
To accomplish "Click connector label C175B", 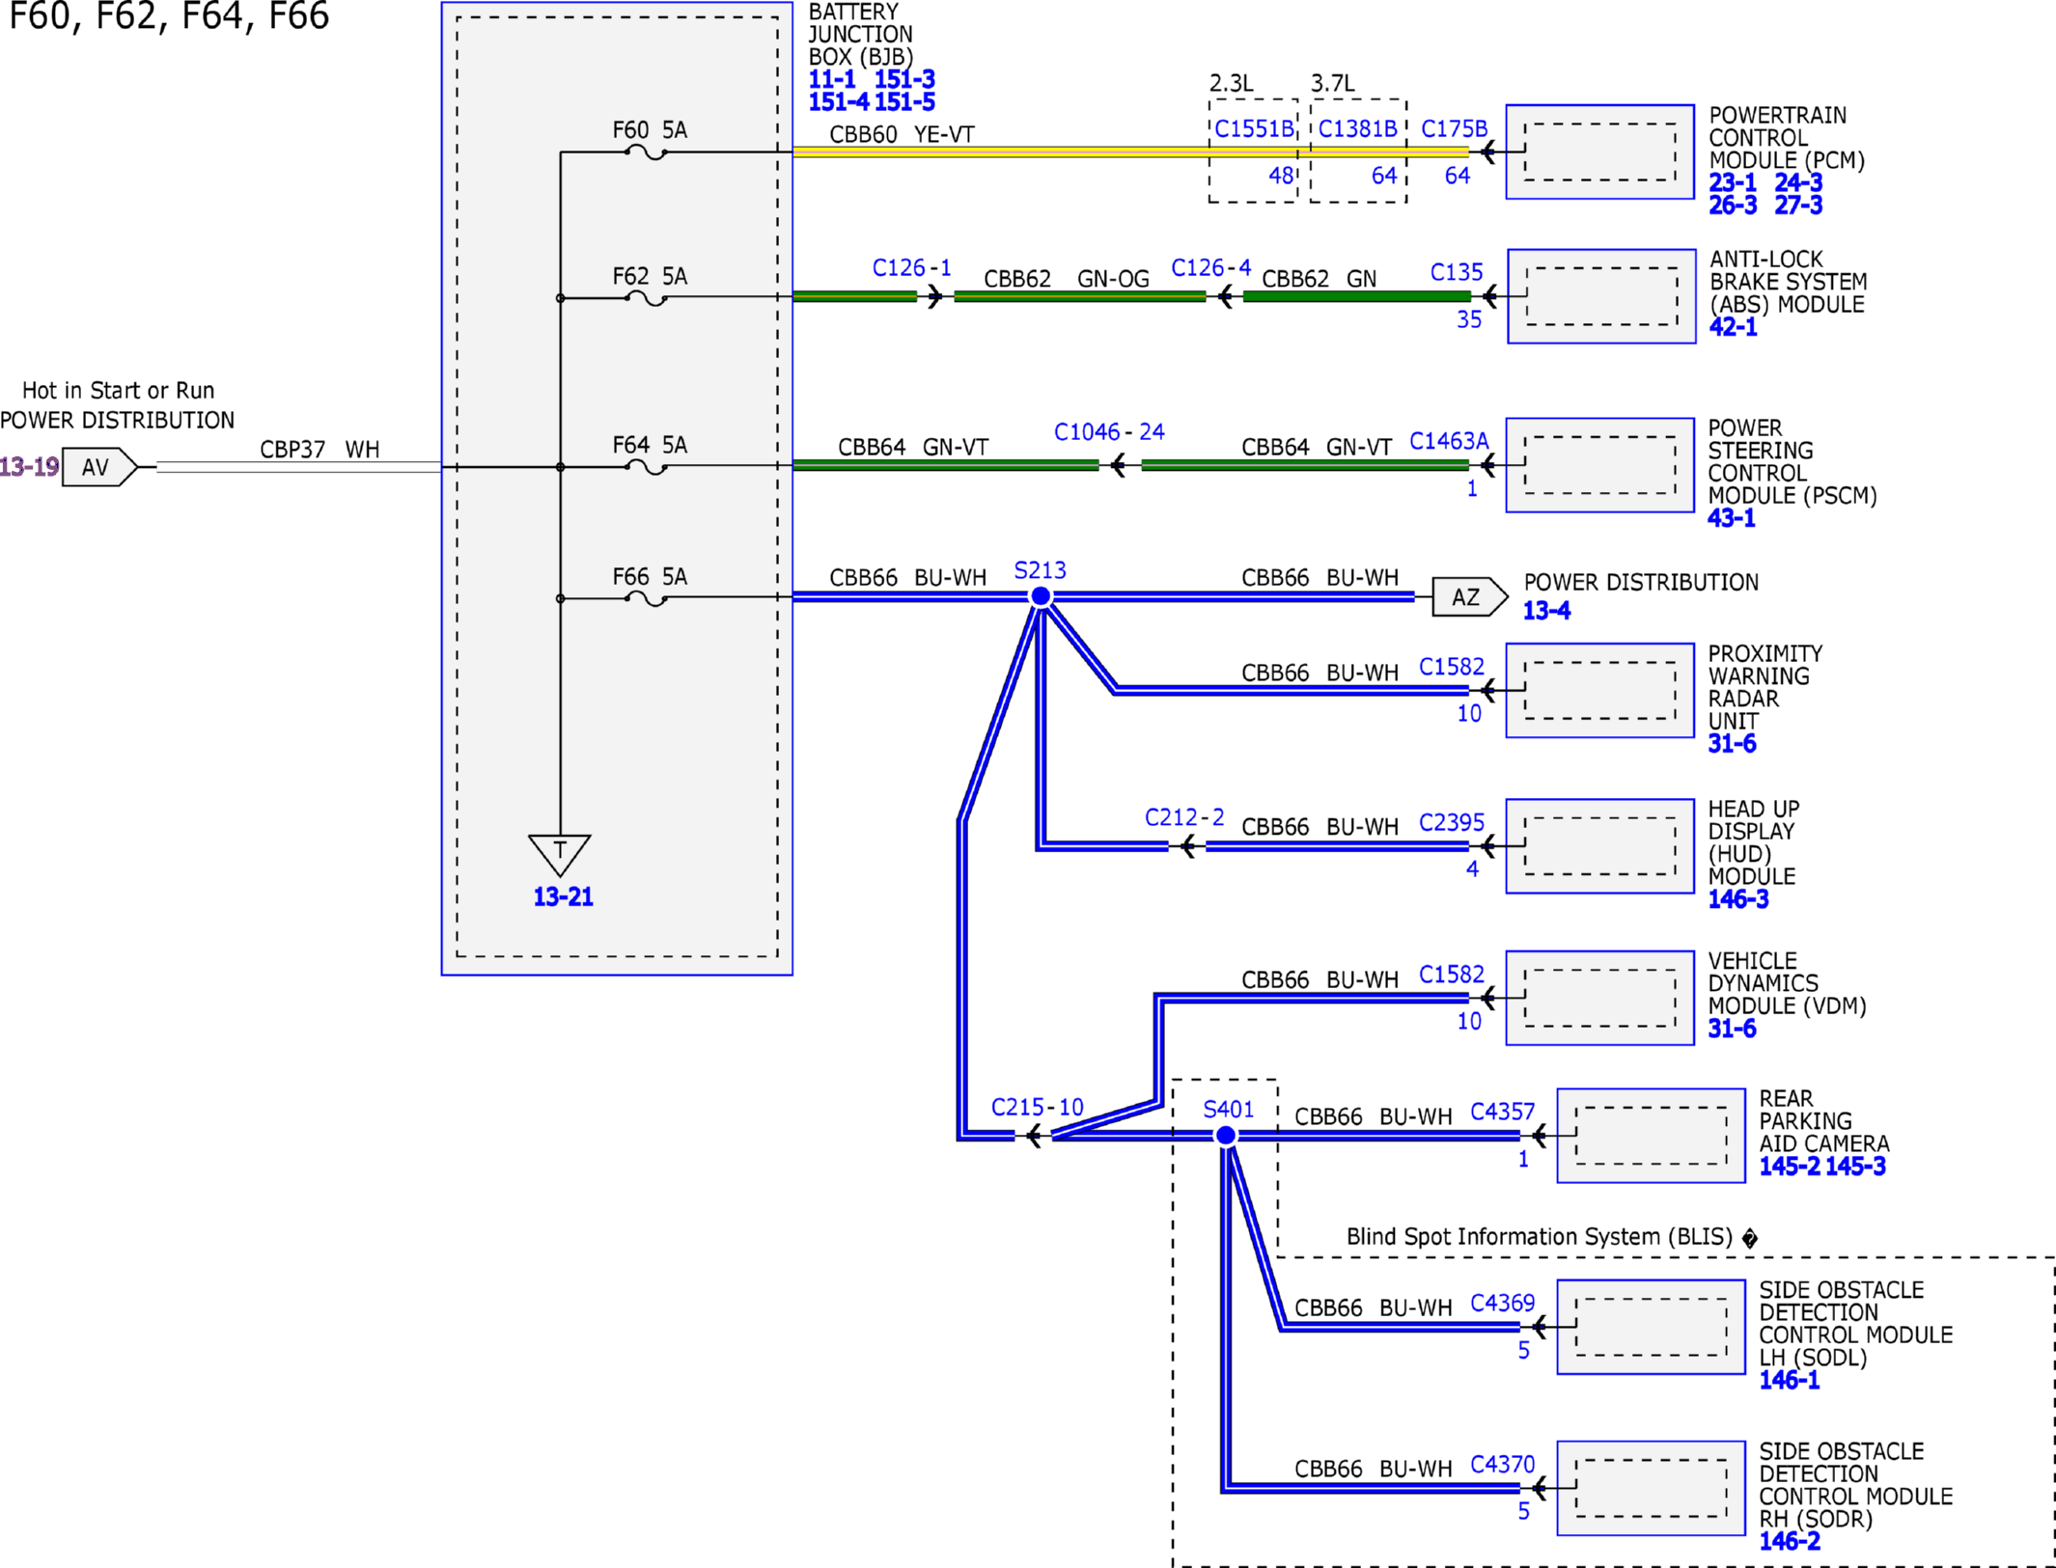I will point(1454,128).
